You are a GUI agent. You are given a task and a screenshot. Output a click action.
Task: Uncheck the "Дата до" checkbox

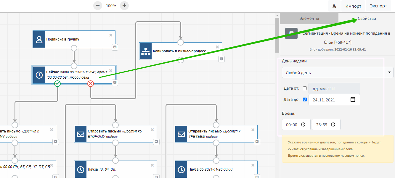click(305, 100)
